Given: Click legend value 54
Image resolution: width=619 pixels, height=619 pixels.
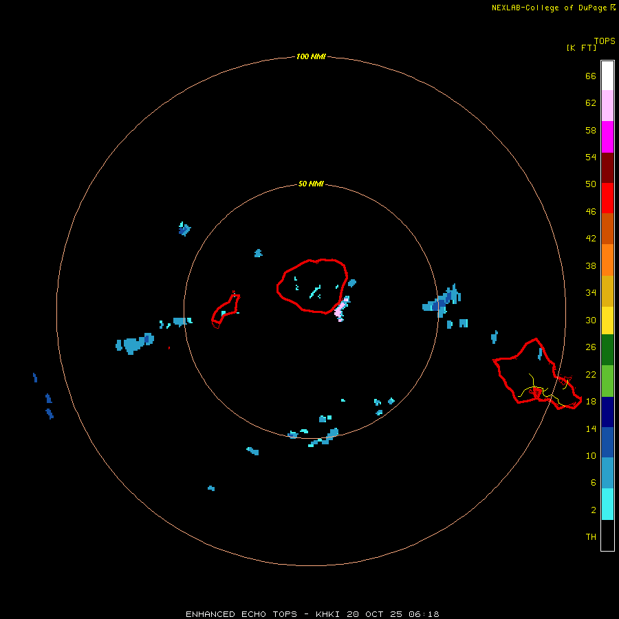Looking at the screenshot, I should 591,157.
